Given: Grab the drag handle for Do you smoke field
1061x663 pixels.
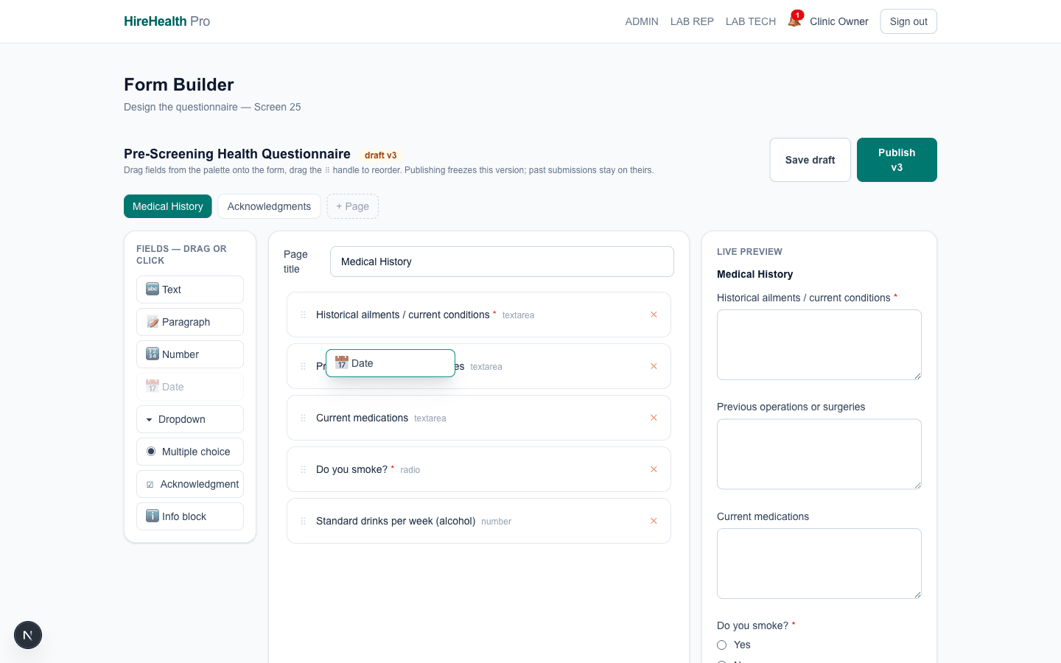Looking at the screenshot, I should (303, 469).
